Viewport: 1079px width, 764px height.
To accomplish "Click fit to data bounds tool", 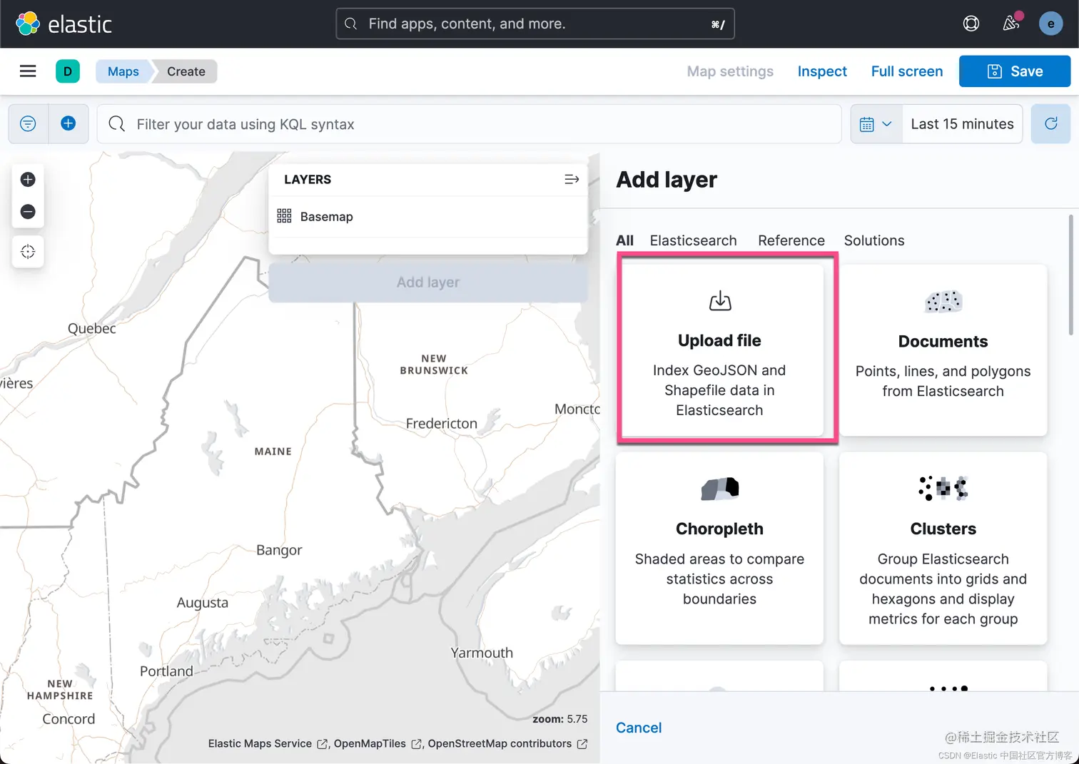I will [28, 252].
